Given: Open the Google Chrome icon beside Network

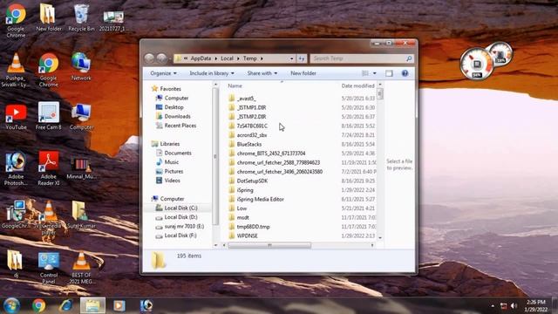Looking at the screenshot, I should click(49, 70).
